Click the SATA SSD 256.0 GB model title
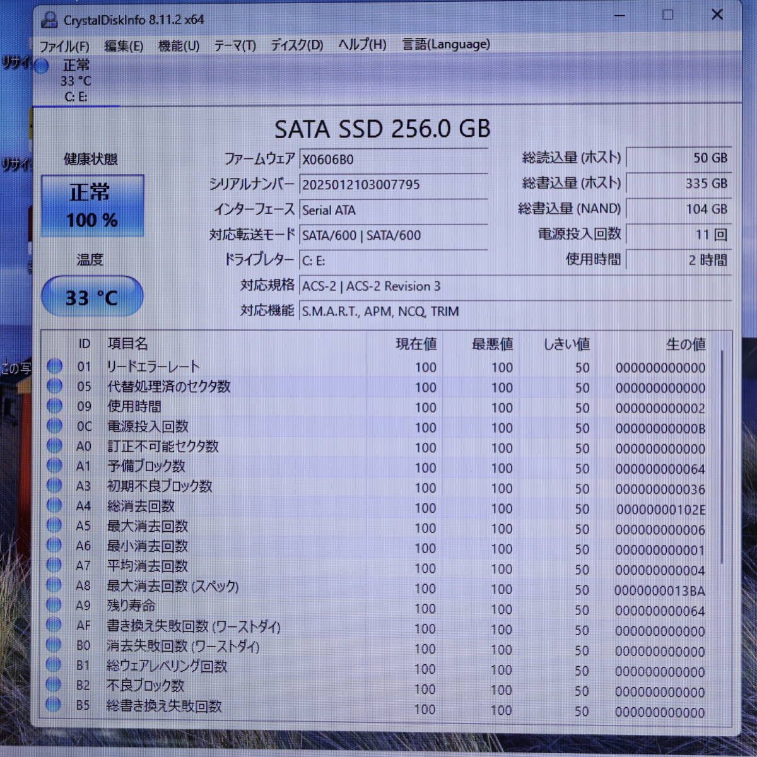This screenshot has width=757, height=757. click(x=382, y=129)
